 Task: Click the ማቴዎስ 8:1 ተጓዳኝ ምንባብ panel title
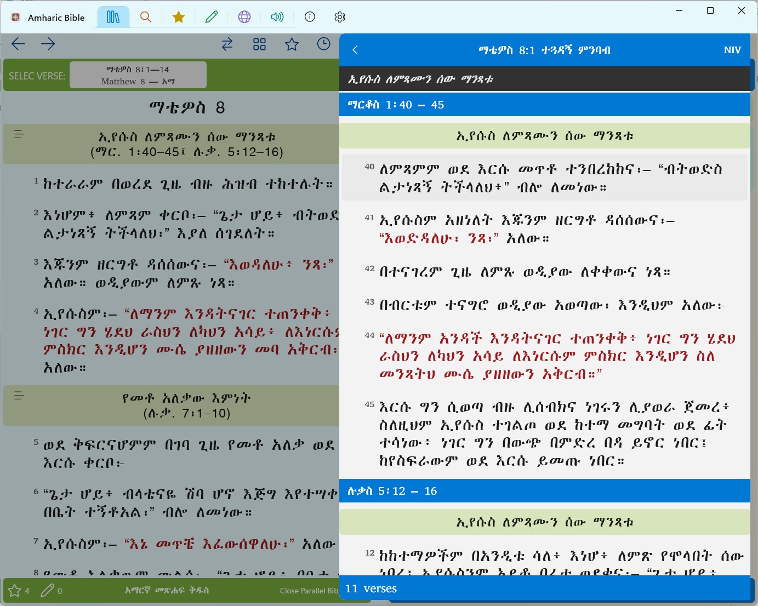point(544,50)
